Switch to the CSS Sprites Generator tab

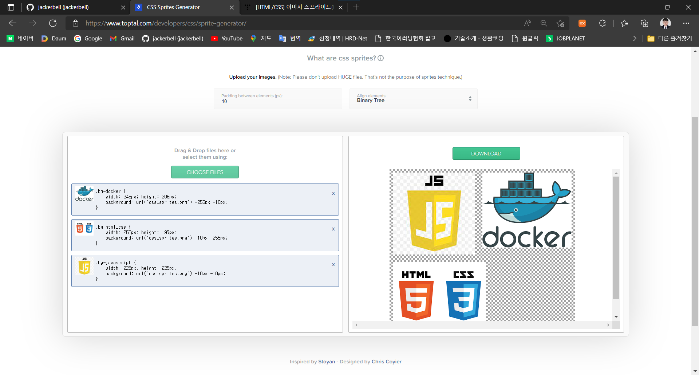(185, 7)
